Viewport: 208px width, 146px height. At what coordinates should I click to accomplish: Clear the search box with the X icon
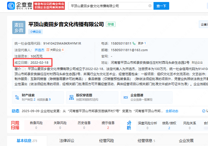click(x=150, y=6)
